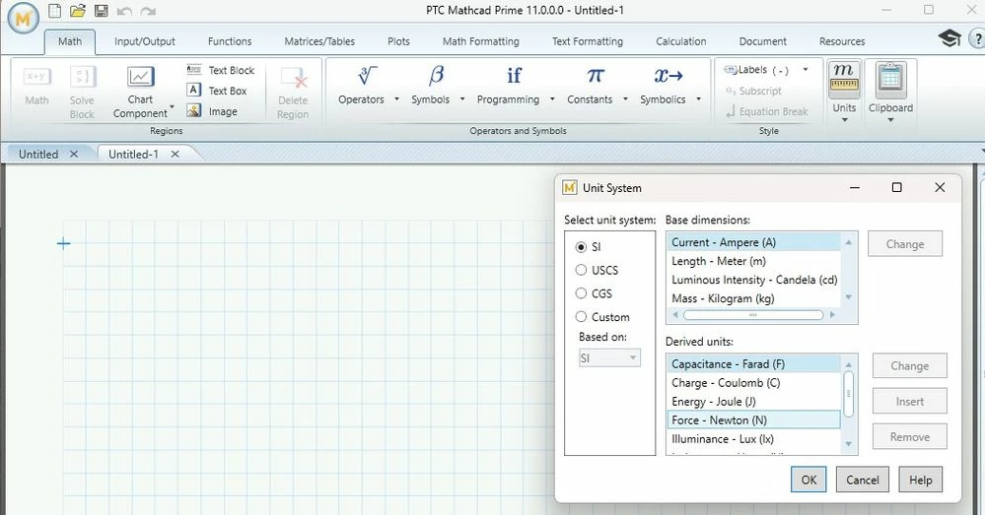Create a new worksheet with the New icon

pos(55,11)
